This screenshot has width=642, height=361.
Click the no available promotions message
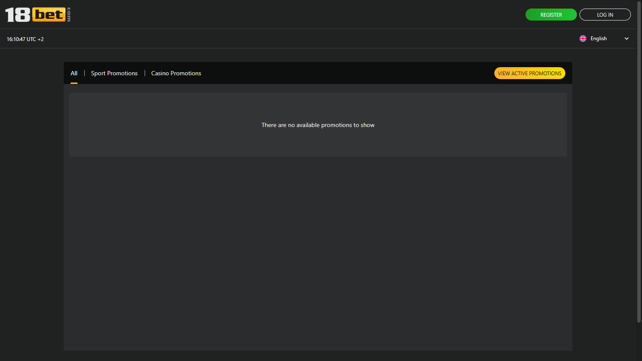pos(318,125)
